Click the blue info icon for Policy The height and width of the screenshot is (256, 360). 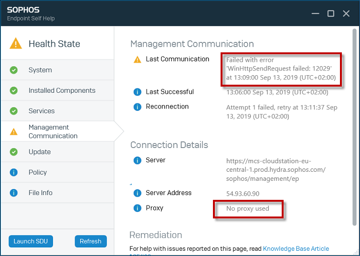[x=14, y=172]
